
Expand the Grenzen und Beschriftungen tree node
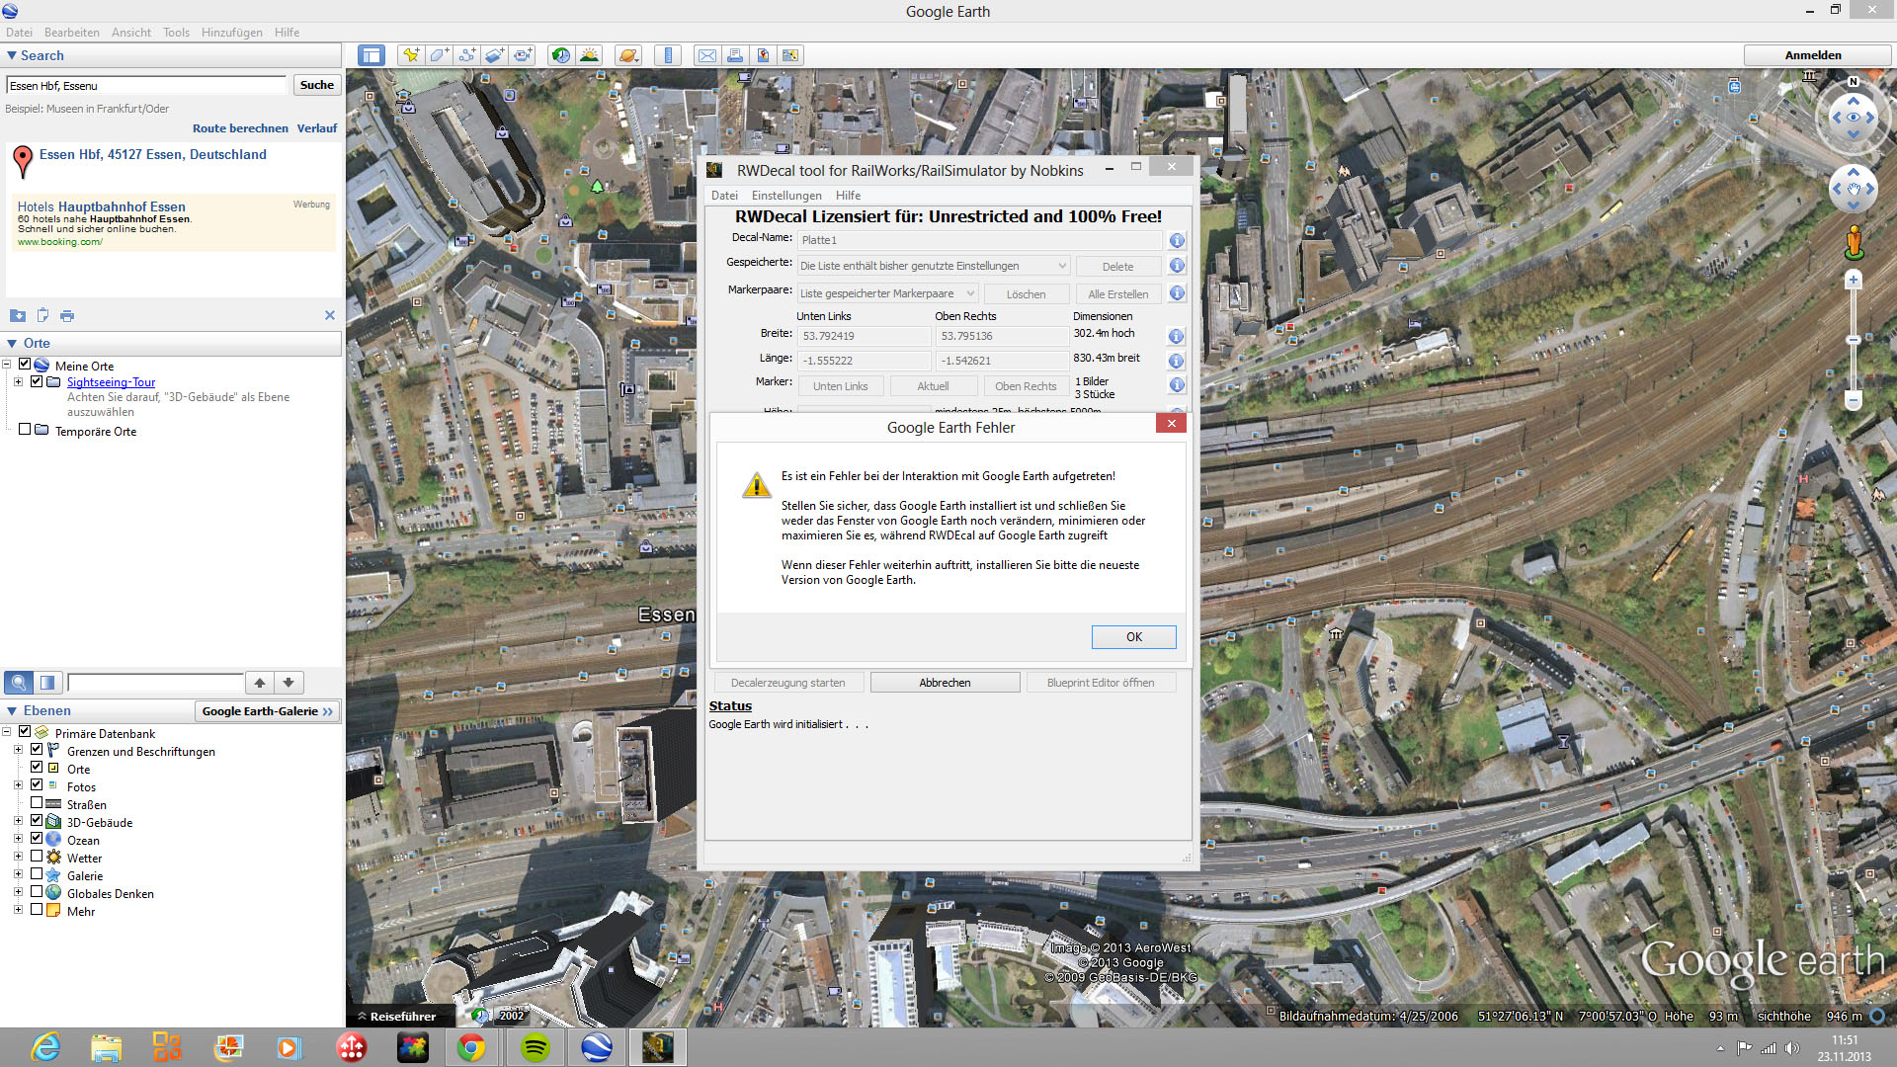coord(18,750)
